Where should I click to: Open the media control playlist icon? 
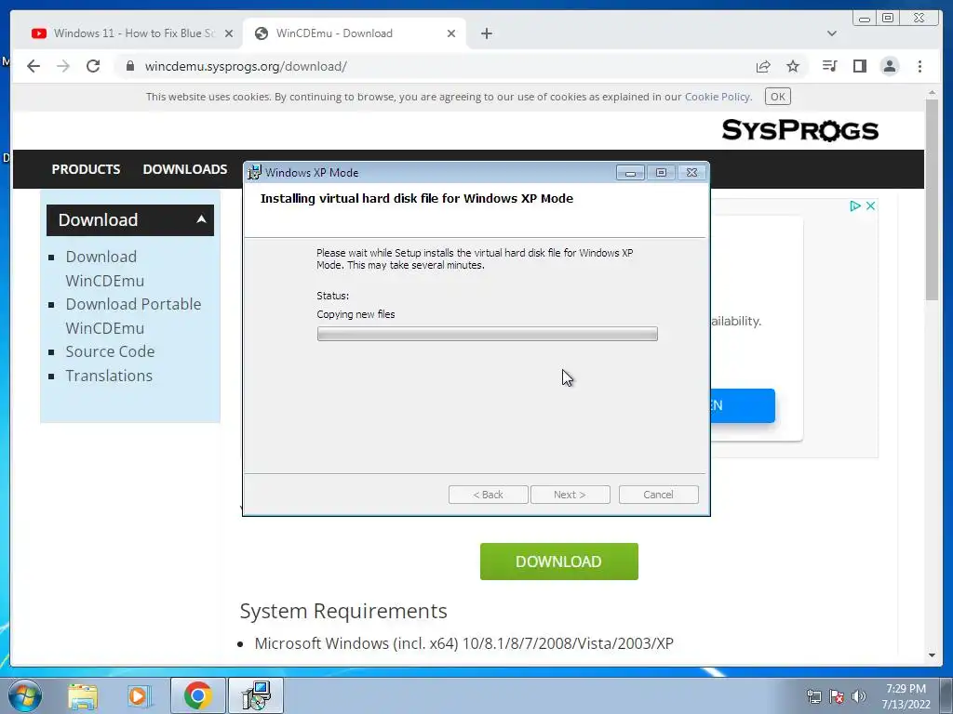click(x=829, y=66)
